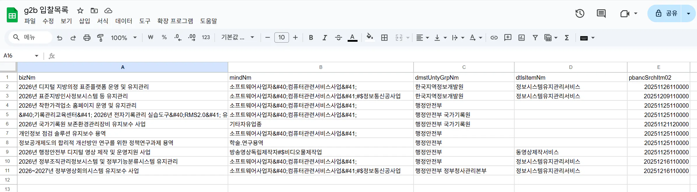
Task: Open the fill color picker
Action: (370, 37)
